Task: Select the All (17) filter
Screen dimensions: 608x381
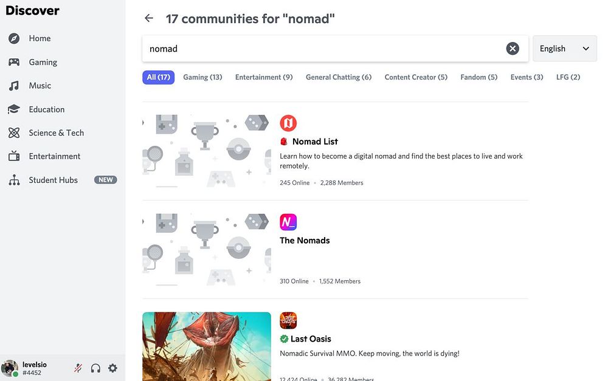Action: click(159, 77)
